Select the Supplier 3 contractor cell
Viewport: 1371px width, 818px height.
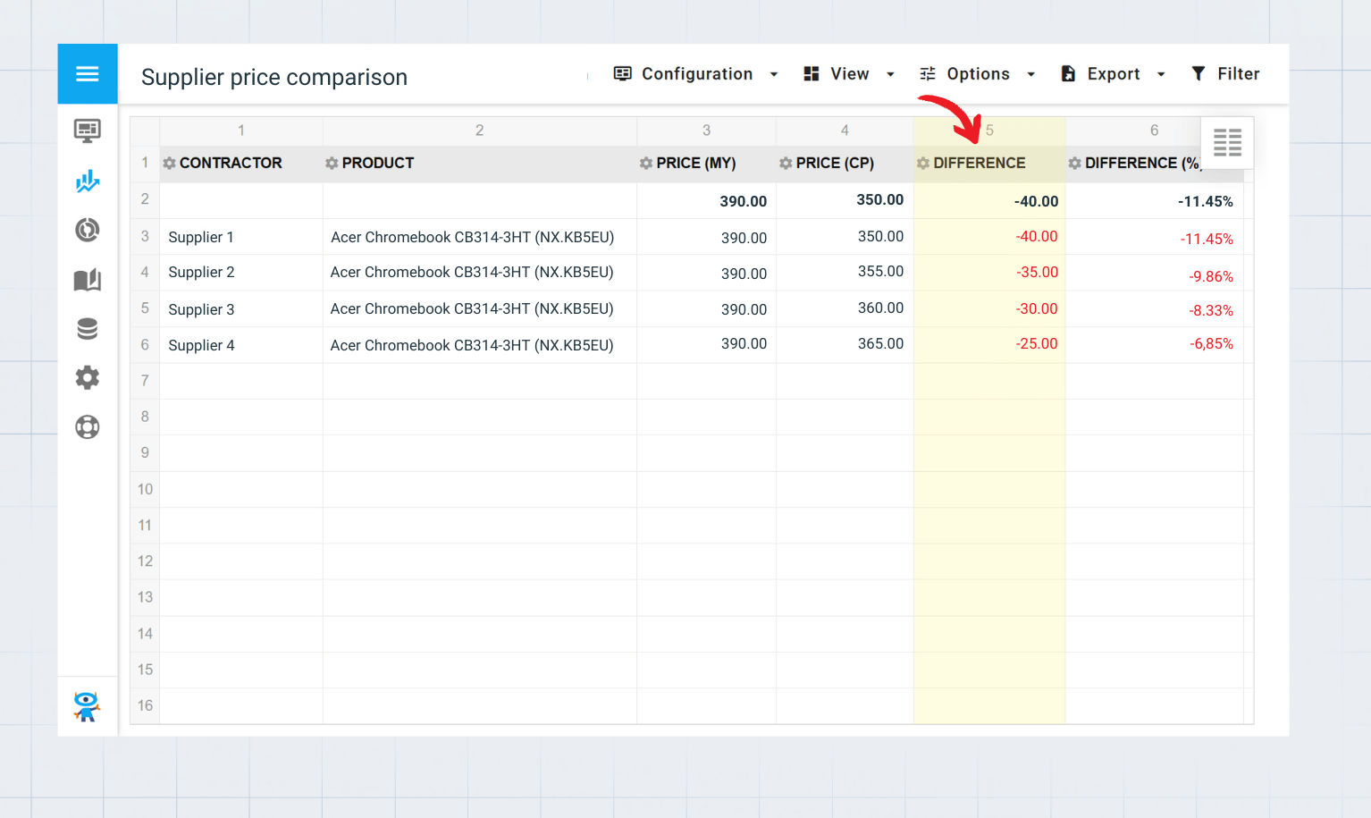click(202, 309)
